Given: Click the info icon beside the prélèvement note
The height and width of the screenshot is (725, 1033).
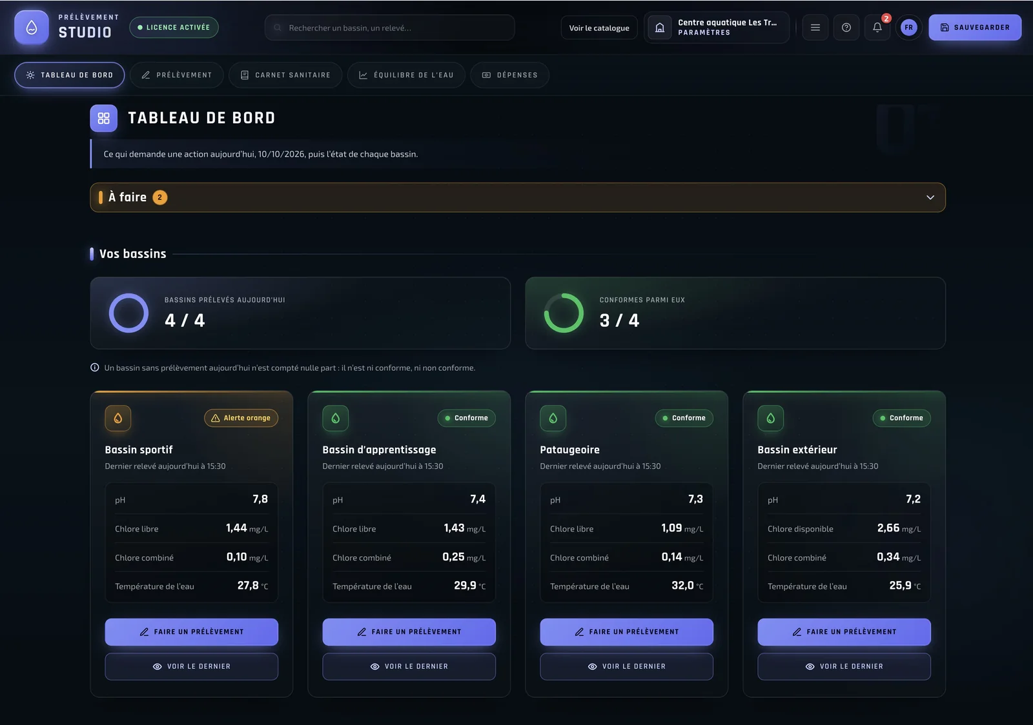Looking at the screenshot, I should (95, 368).
